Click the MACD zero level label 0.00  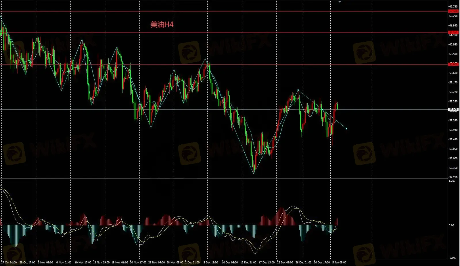coord(451,225)
